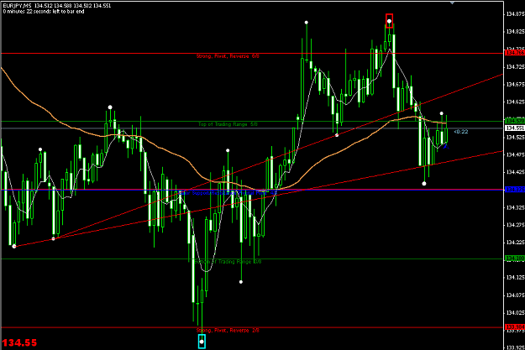Click the large red 134.55 price readout
This screenshot has height=350, width=525.
coord(19,342)
